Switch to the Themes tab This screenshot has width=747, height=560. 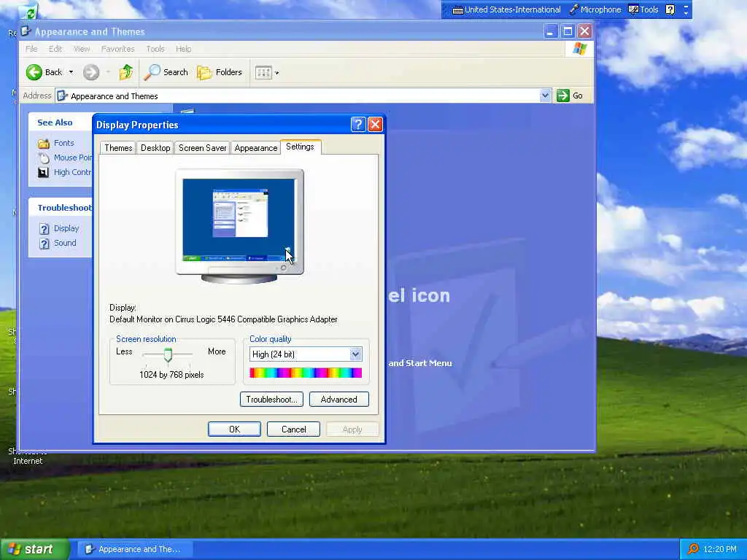(118, 148)
